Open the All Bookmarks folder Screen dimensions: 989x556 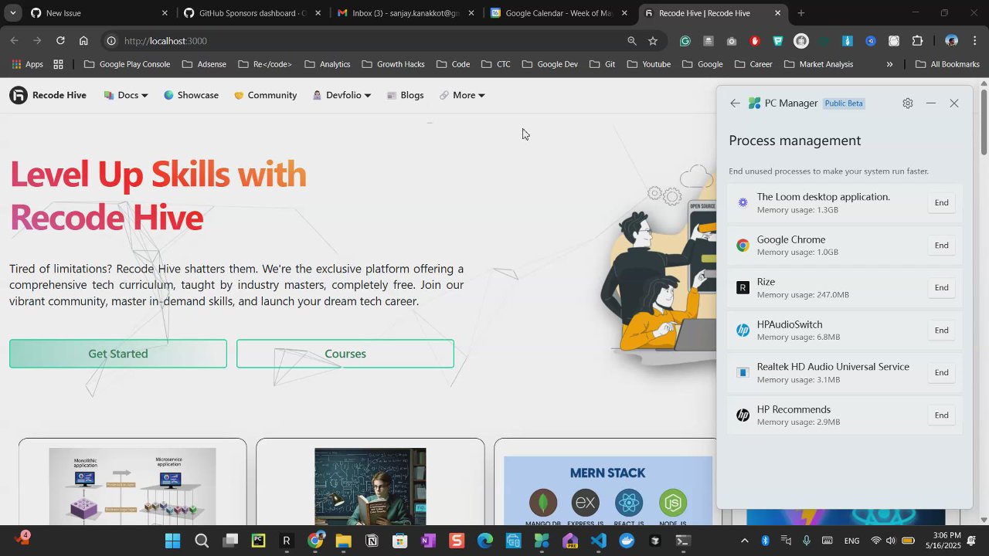pyautogui.click(x=947, y=64)
